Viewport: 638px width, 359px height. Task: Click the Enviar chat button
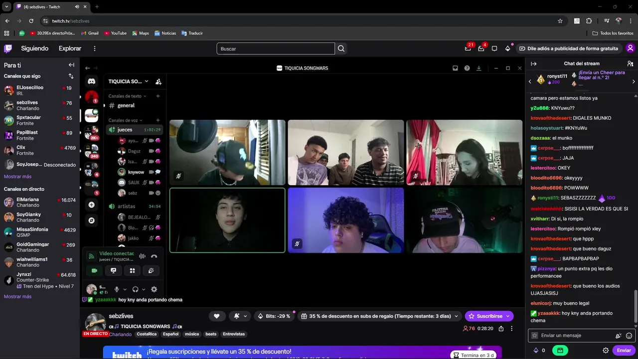pyautogui.click(x=624, y=351)
